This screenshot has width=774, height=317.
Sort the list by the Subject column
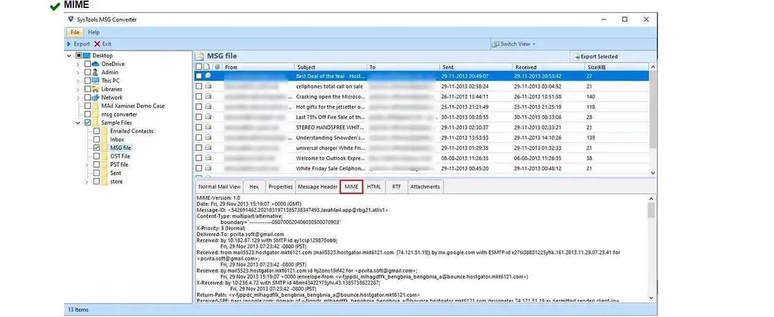coord(330,67)
